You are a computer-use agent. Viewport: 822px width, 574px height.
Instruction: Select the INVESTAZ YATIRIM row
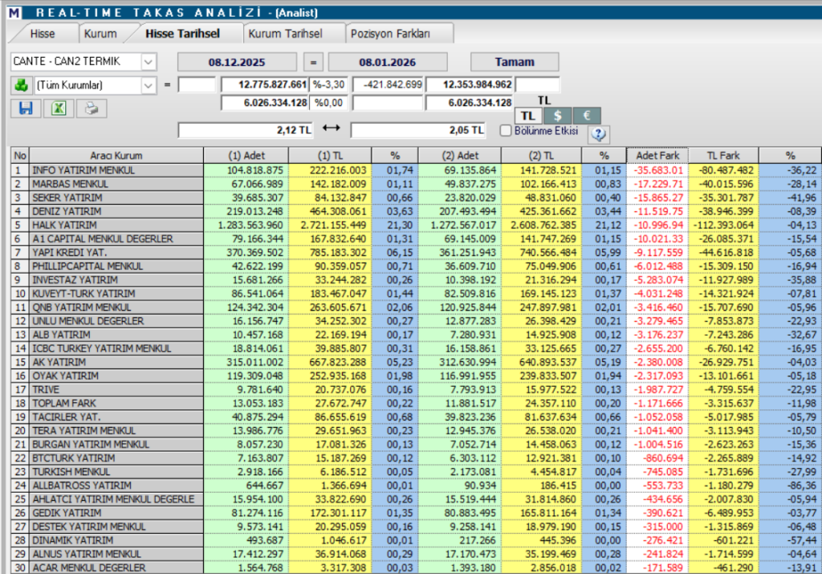(x=417, y=280)
